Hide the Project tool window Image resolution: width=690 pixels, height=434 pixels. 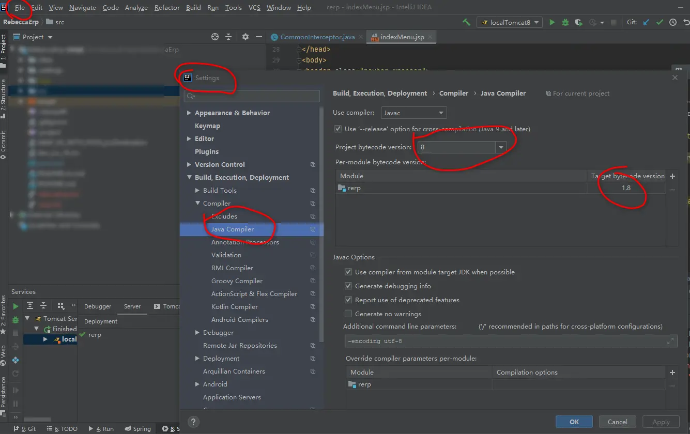click(258, 37)
